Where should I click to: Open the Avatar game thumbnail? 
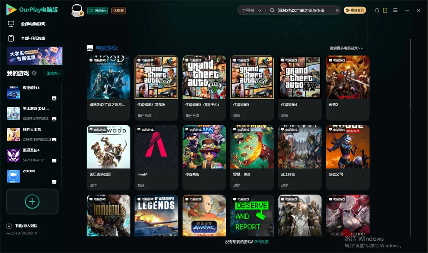pos(204,215)
